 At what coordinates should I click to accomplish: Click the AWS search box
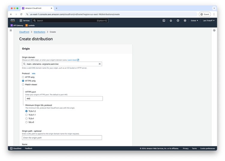(70, 20)
